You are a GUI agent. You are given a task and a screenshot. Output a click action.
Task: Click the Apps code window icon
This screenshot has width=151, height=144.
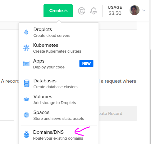(26, 63)
